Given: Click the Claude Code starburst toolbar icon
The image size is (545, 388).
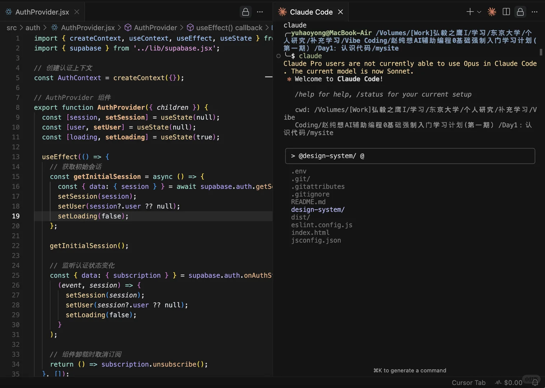Looking at the screenshot, I should (x=492, y=12).
